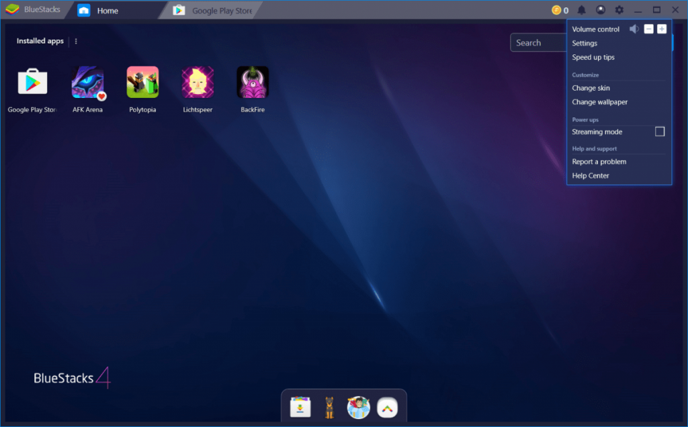Start the BackFire game icon
688x427 pixels.
click(253, 82)
